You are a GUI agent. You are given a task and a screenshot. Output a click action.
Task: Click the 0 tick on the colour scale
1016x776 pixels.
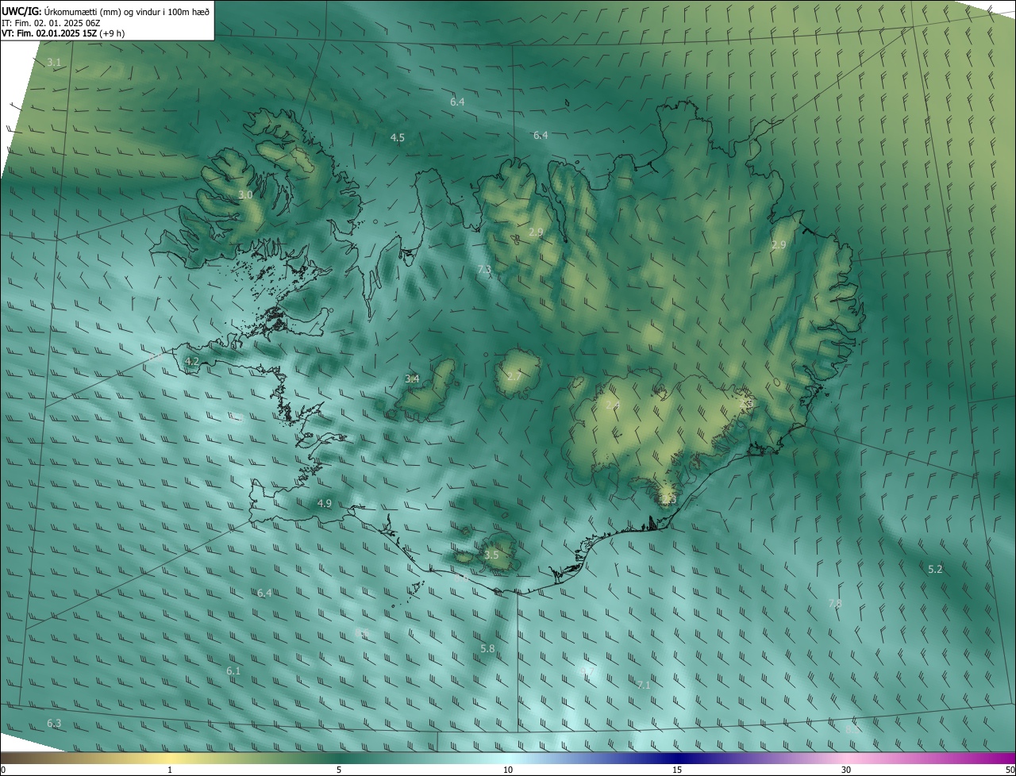click(x=3, y=770)
